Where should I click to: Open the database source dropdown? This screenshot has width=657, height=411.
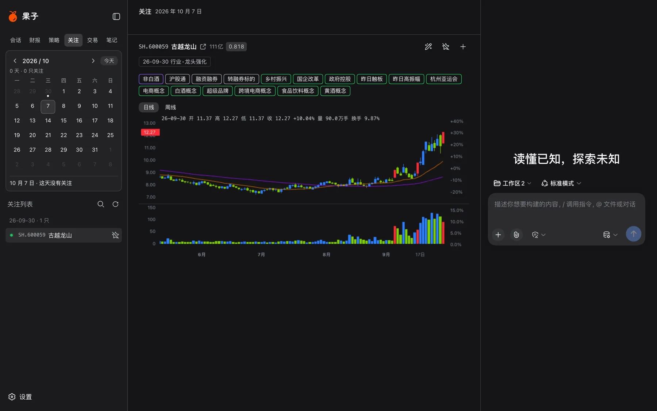point(610,235)
